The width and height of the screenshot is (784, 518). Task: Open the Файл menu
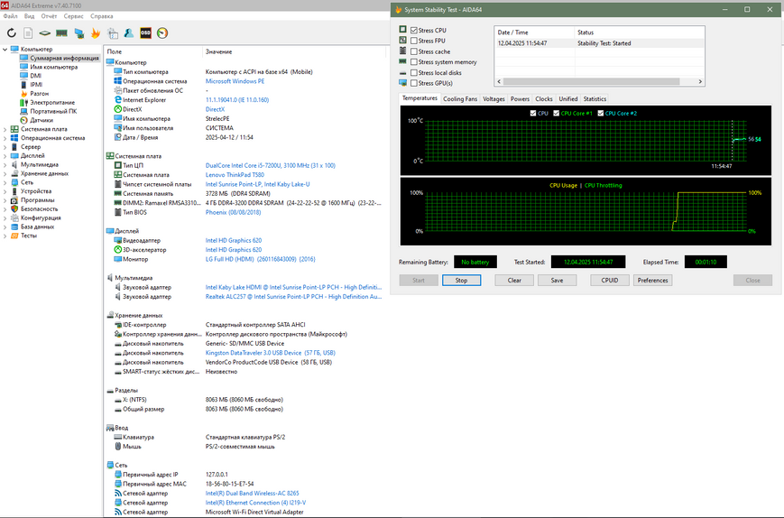pyautogui.click(x=11, y=16)
